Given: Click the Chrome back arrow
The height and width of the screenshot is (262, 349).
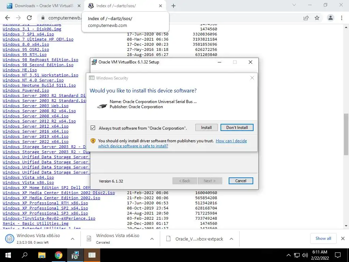Looking at the screenshot, I should tap(7, 18).
